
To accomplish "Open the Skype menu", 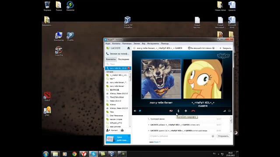I will click(108, 44).
